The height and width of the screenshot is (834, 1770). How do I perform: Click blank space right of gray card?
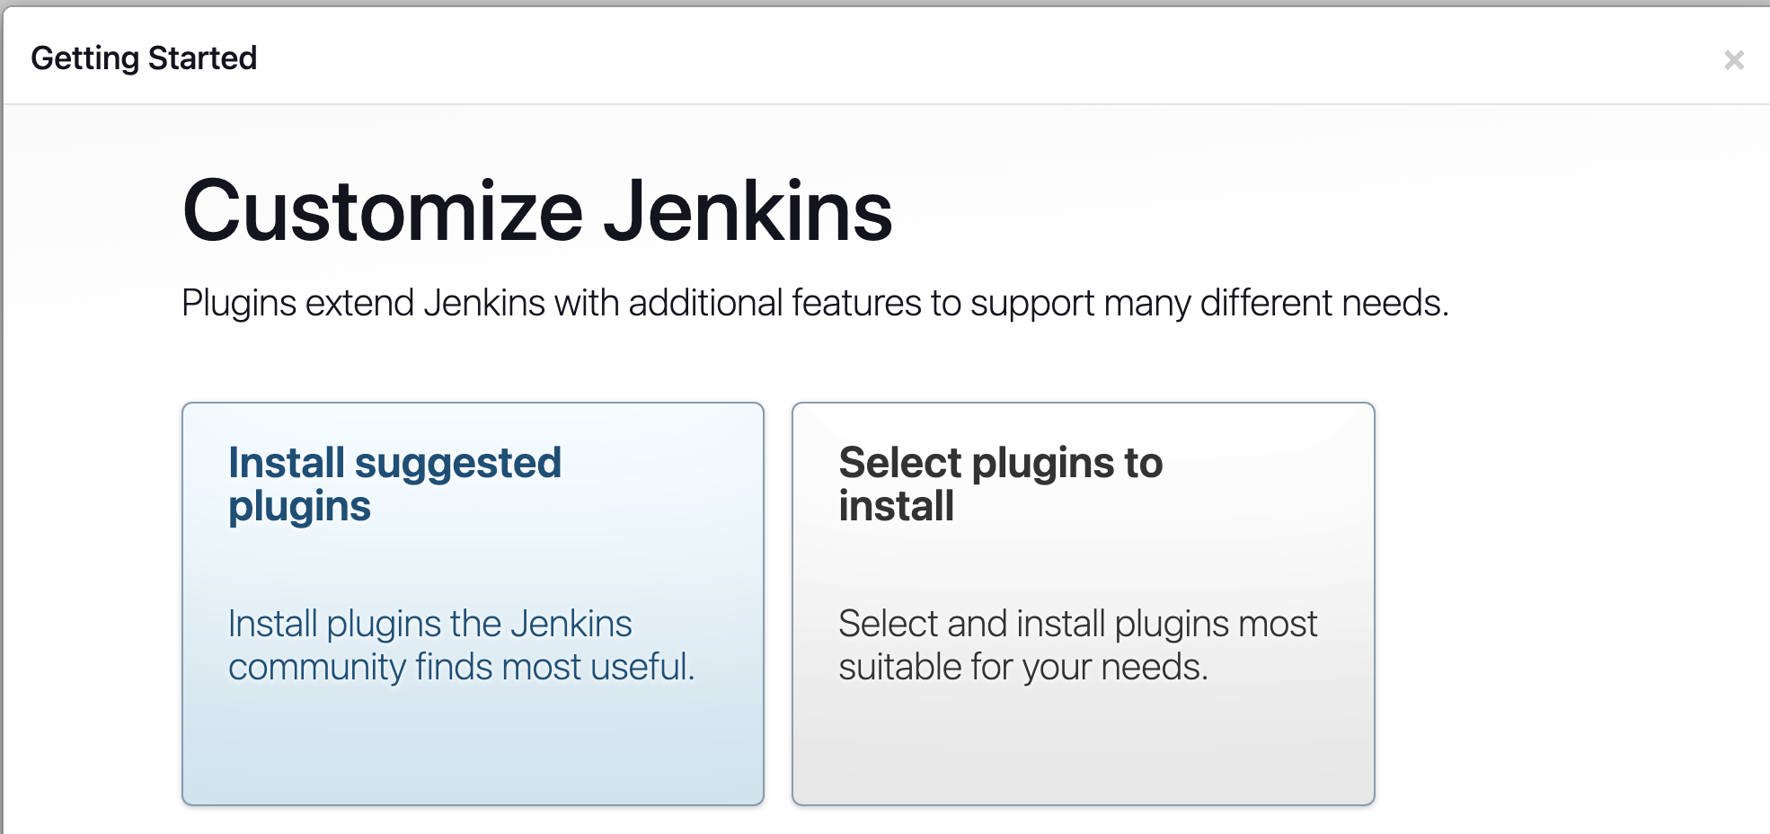click(1572, 604)
